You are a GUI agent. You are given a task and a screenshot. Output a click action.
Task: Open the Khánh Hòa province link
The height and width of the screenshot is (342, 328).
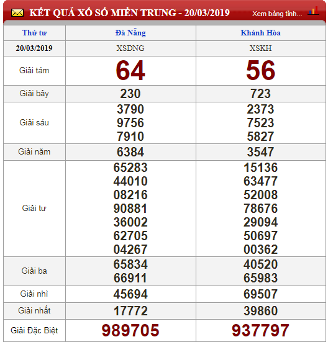(x=260, y=33)
